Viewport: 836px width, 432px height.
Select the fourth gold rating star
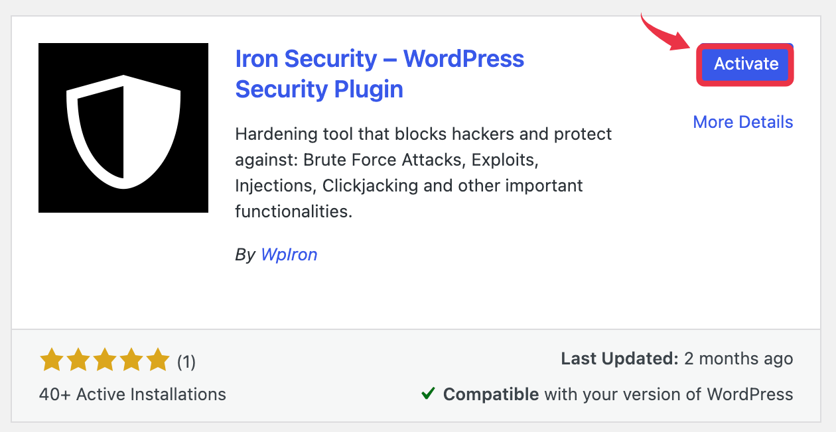[x=131, y=361]
